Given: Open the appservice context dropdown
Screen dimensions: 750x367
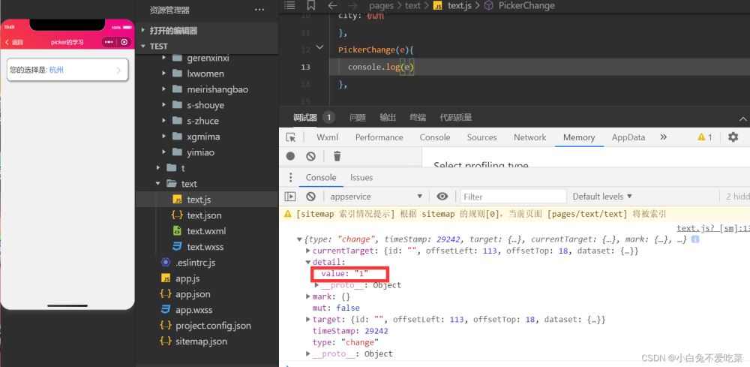Looking at the screenshot, I should (375, 197).
